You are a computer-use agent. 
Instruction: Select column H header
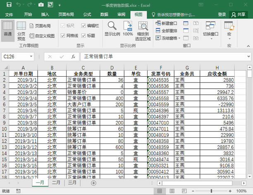[x=217, y=68]
